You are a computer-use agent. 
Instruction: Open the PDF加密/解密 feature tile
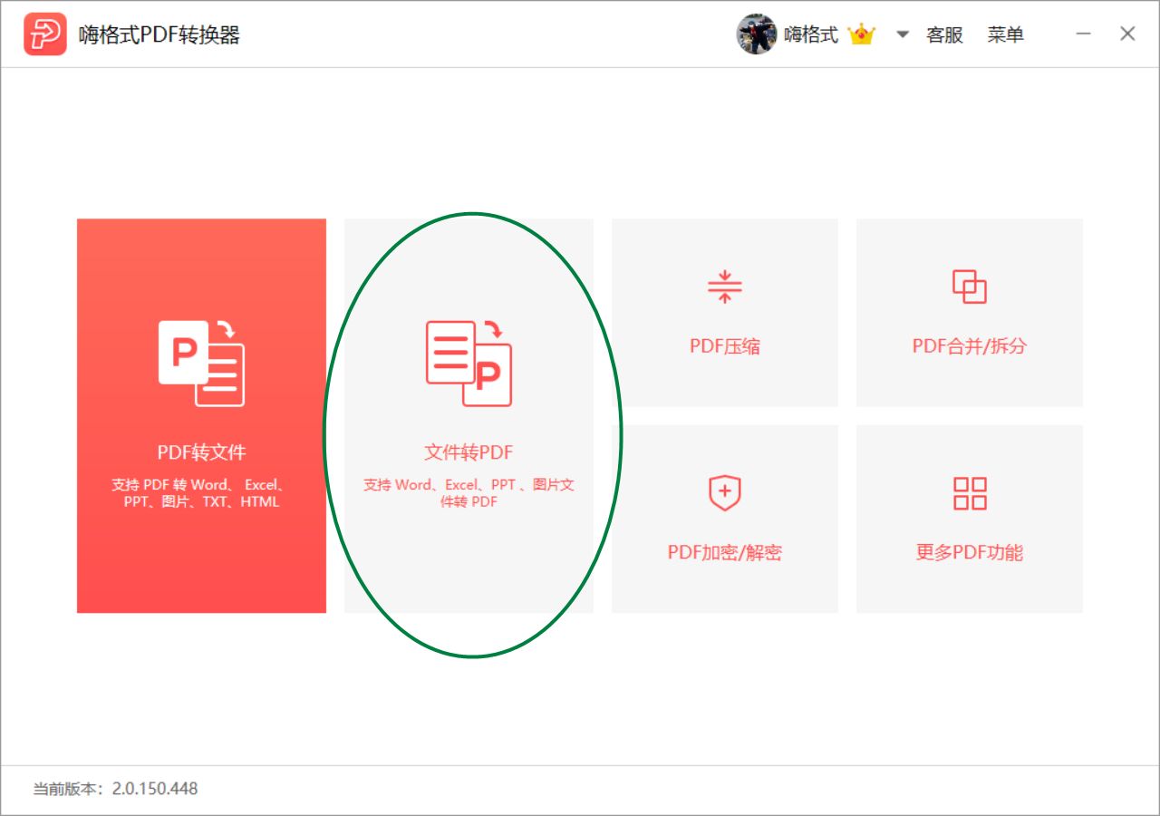(x=724, y=519)
